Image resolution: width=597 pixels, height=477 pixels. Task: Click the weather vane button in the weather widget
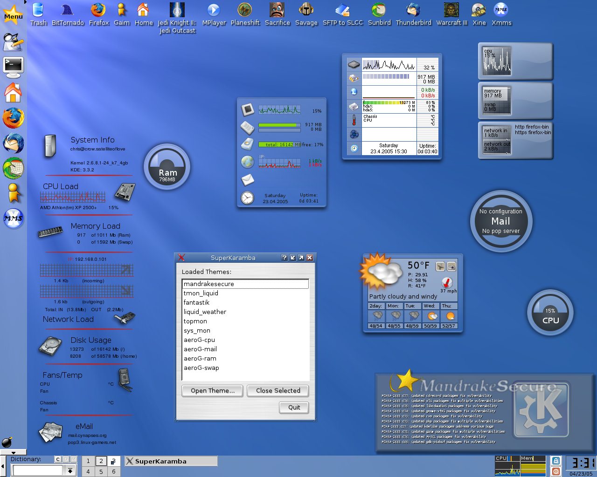click(440, 266)
